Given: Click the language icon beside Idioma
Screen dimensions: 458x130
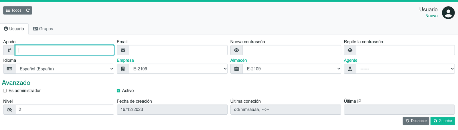Looking at the screenshot, I should click(x=9, y=69).
